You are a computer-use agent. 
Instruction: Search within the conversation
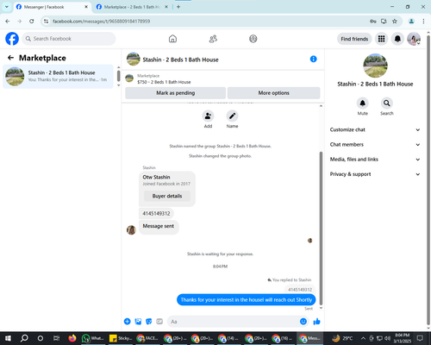(387, 103)
